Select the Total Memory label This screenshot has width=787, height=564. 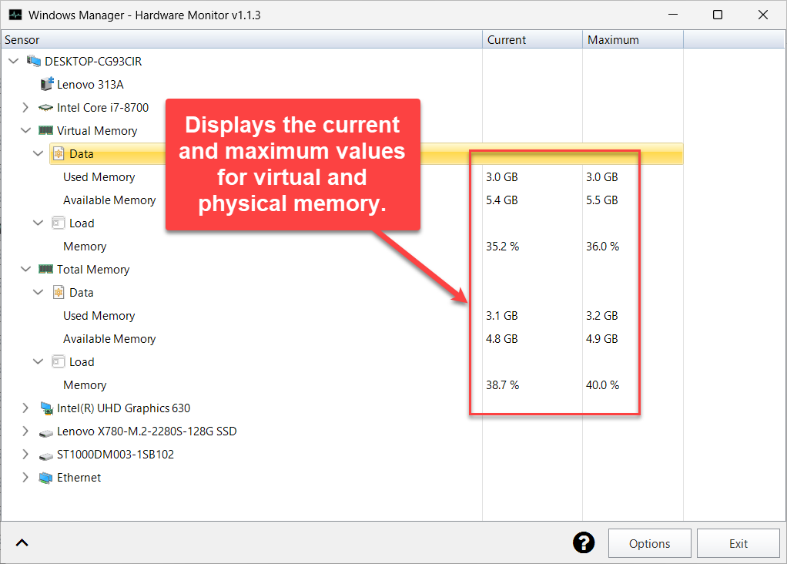[93, 269]
